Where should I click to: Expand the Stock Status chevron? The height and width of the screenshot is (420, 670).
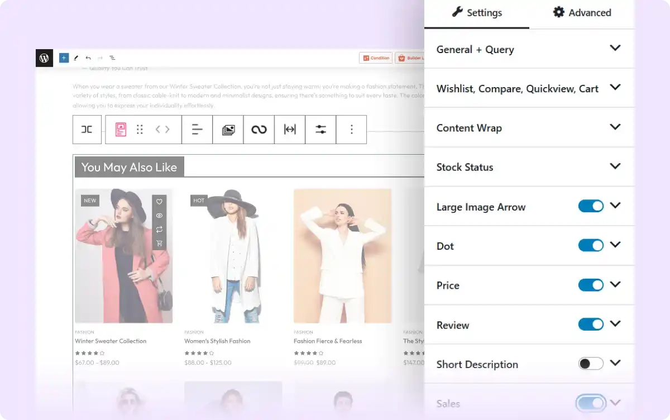615,166
